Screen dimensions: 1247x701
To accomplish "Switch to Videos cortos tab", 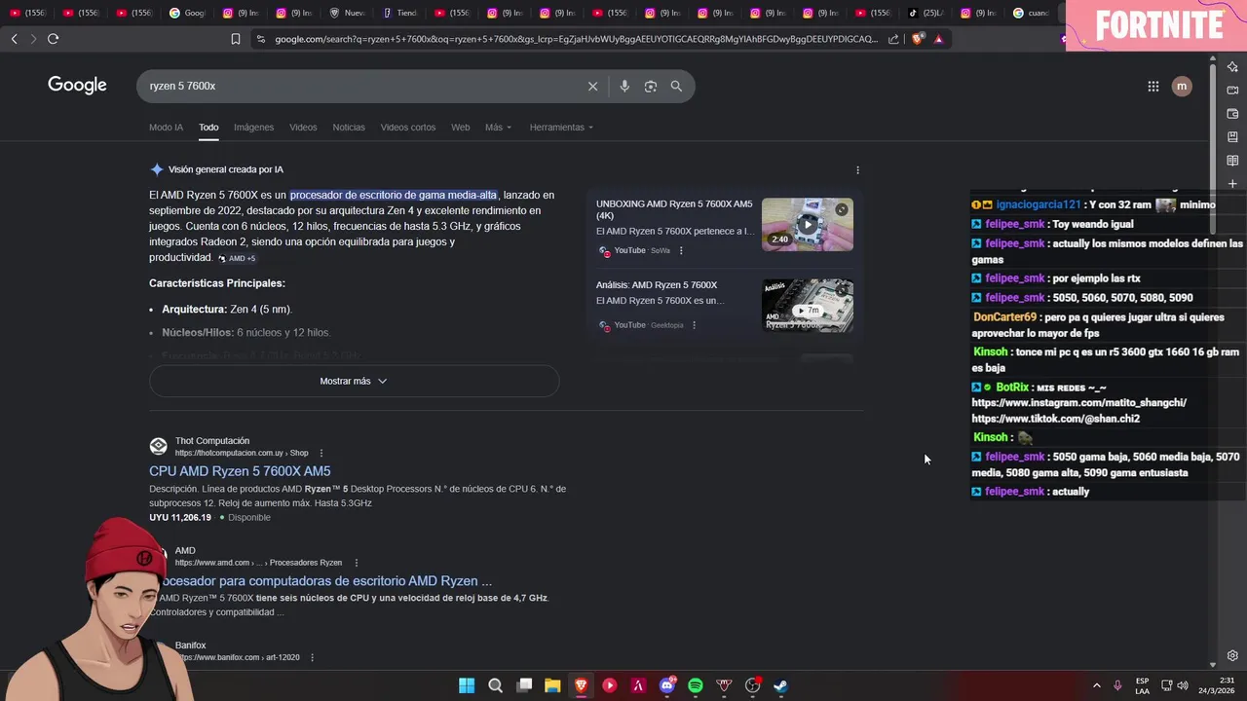I will (408, 128).
